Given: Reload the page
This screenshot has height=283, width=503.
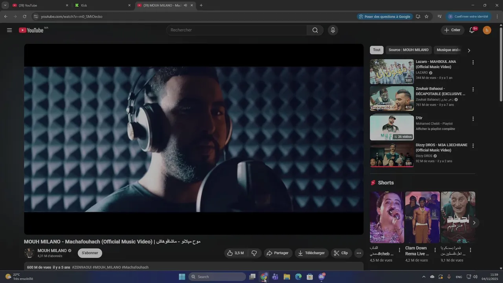Looking at the screenshot, I should [24, 17].
